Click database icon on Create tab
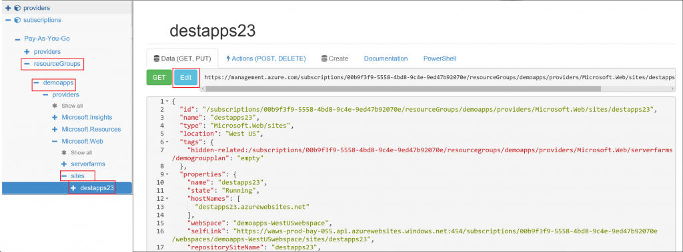683x252 pixels. pyautogui.click(x=324, y=59)
